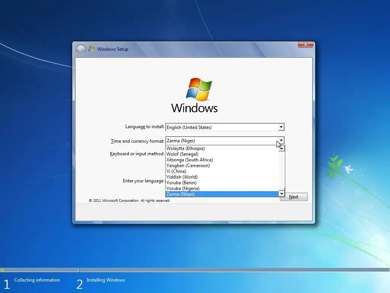Click the Time and currency format label
This screenshot has height=293, width=390.
point(137,141)
